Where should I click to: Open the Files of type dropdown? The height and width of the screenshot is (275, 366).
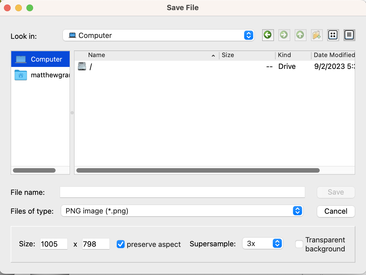[x=182, y=211]
